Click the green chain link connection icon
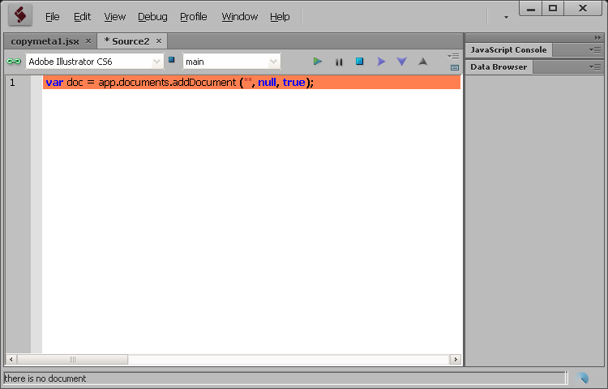Image resolution: width=608 pixels, height=389 pixels. [14, 62]
